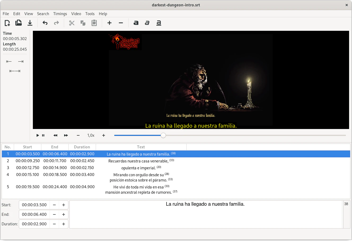
Task: Increase the playback speed with the plus button
Action: point(103,135)
